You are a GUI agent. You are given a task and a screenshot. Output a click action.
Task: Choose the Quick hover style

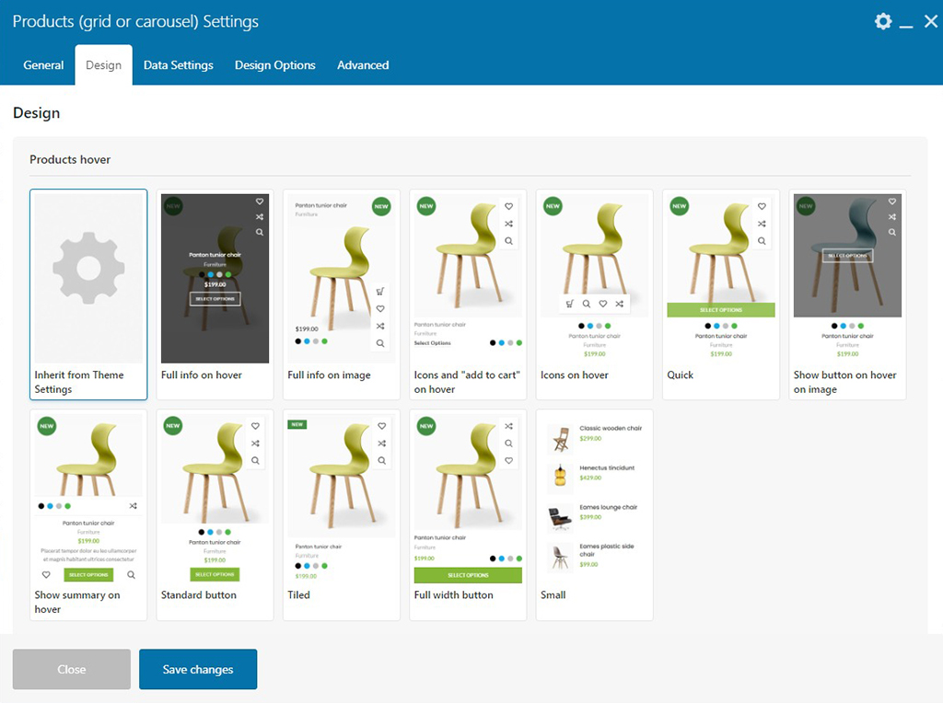[720, 293]
